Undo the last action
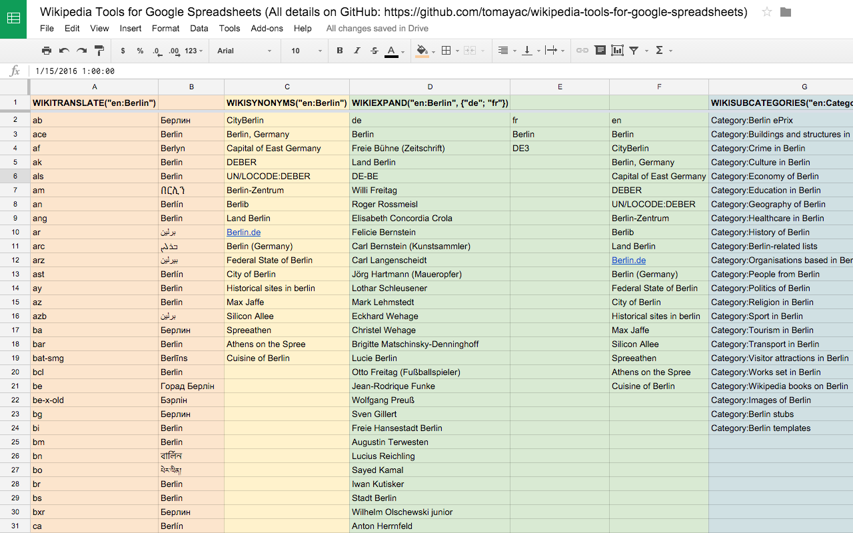The height and width of the screenshot is (533, 853). tap(64, 51)
